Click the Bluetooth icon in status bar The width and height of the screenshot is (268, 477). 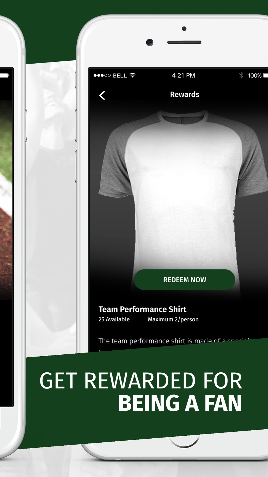point(241,75)
